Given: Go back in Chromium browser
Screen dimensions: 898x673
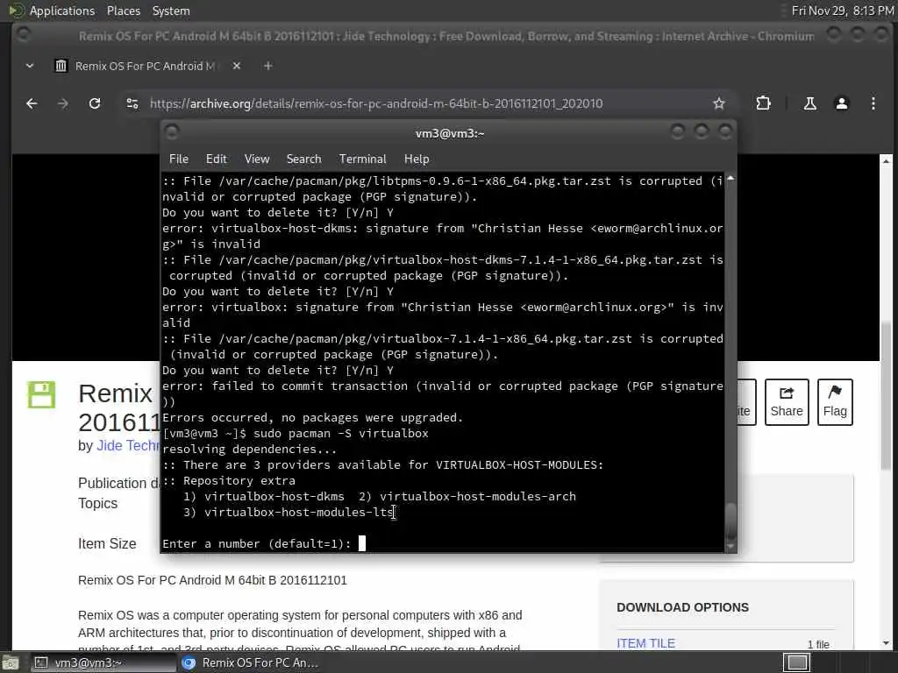Looking at the screenshot, I should point(32,103).
